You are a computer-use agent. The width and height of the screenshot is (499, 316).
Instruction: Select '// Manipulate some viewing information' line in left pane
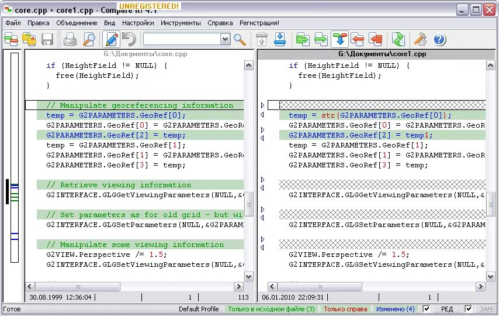(x=140, y=244)
